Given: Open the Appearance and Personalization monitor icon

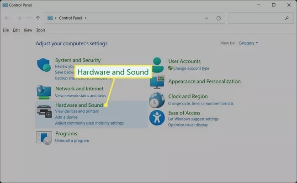Looking at the screenshot, I should point(157,82).
